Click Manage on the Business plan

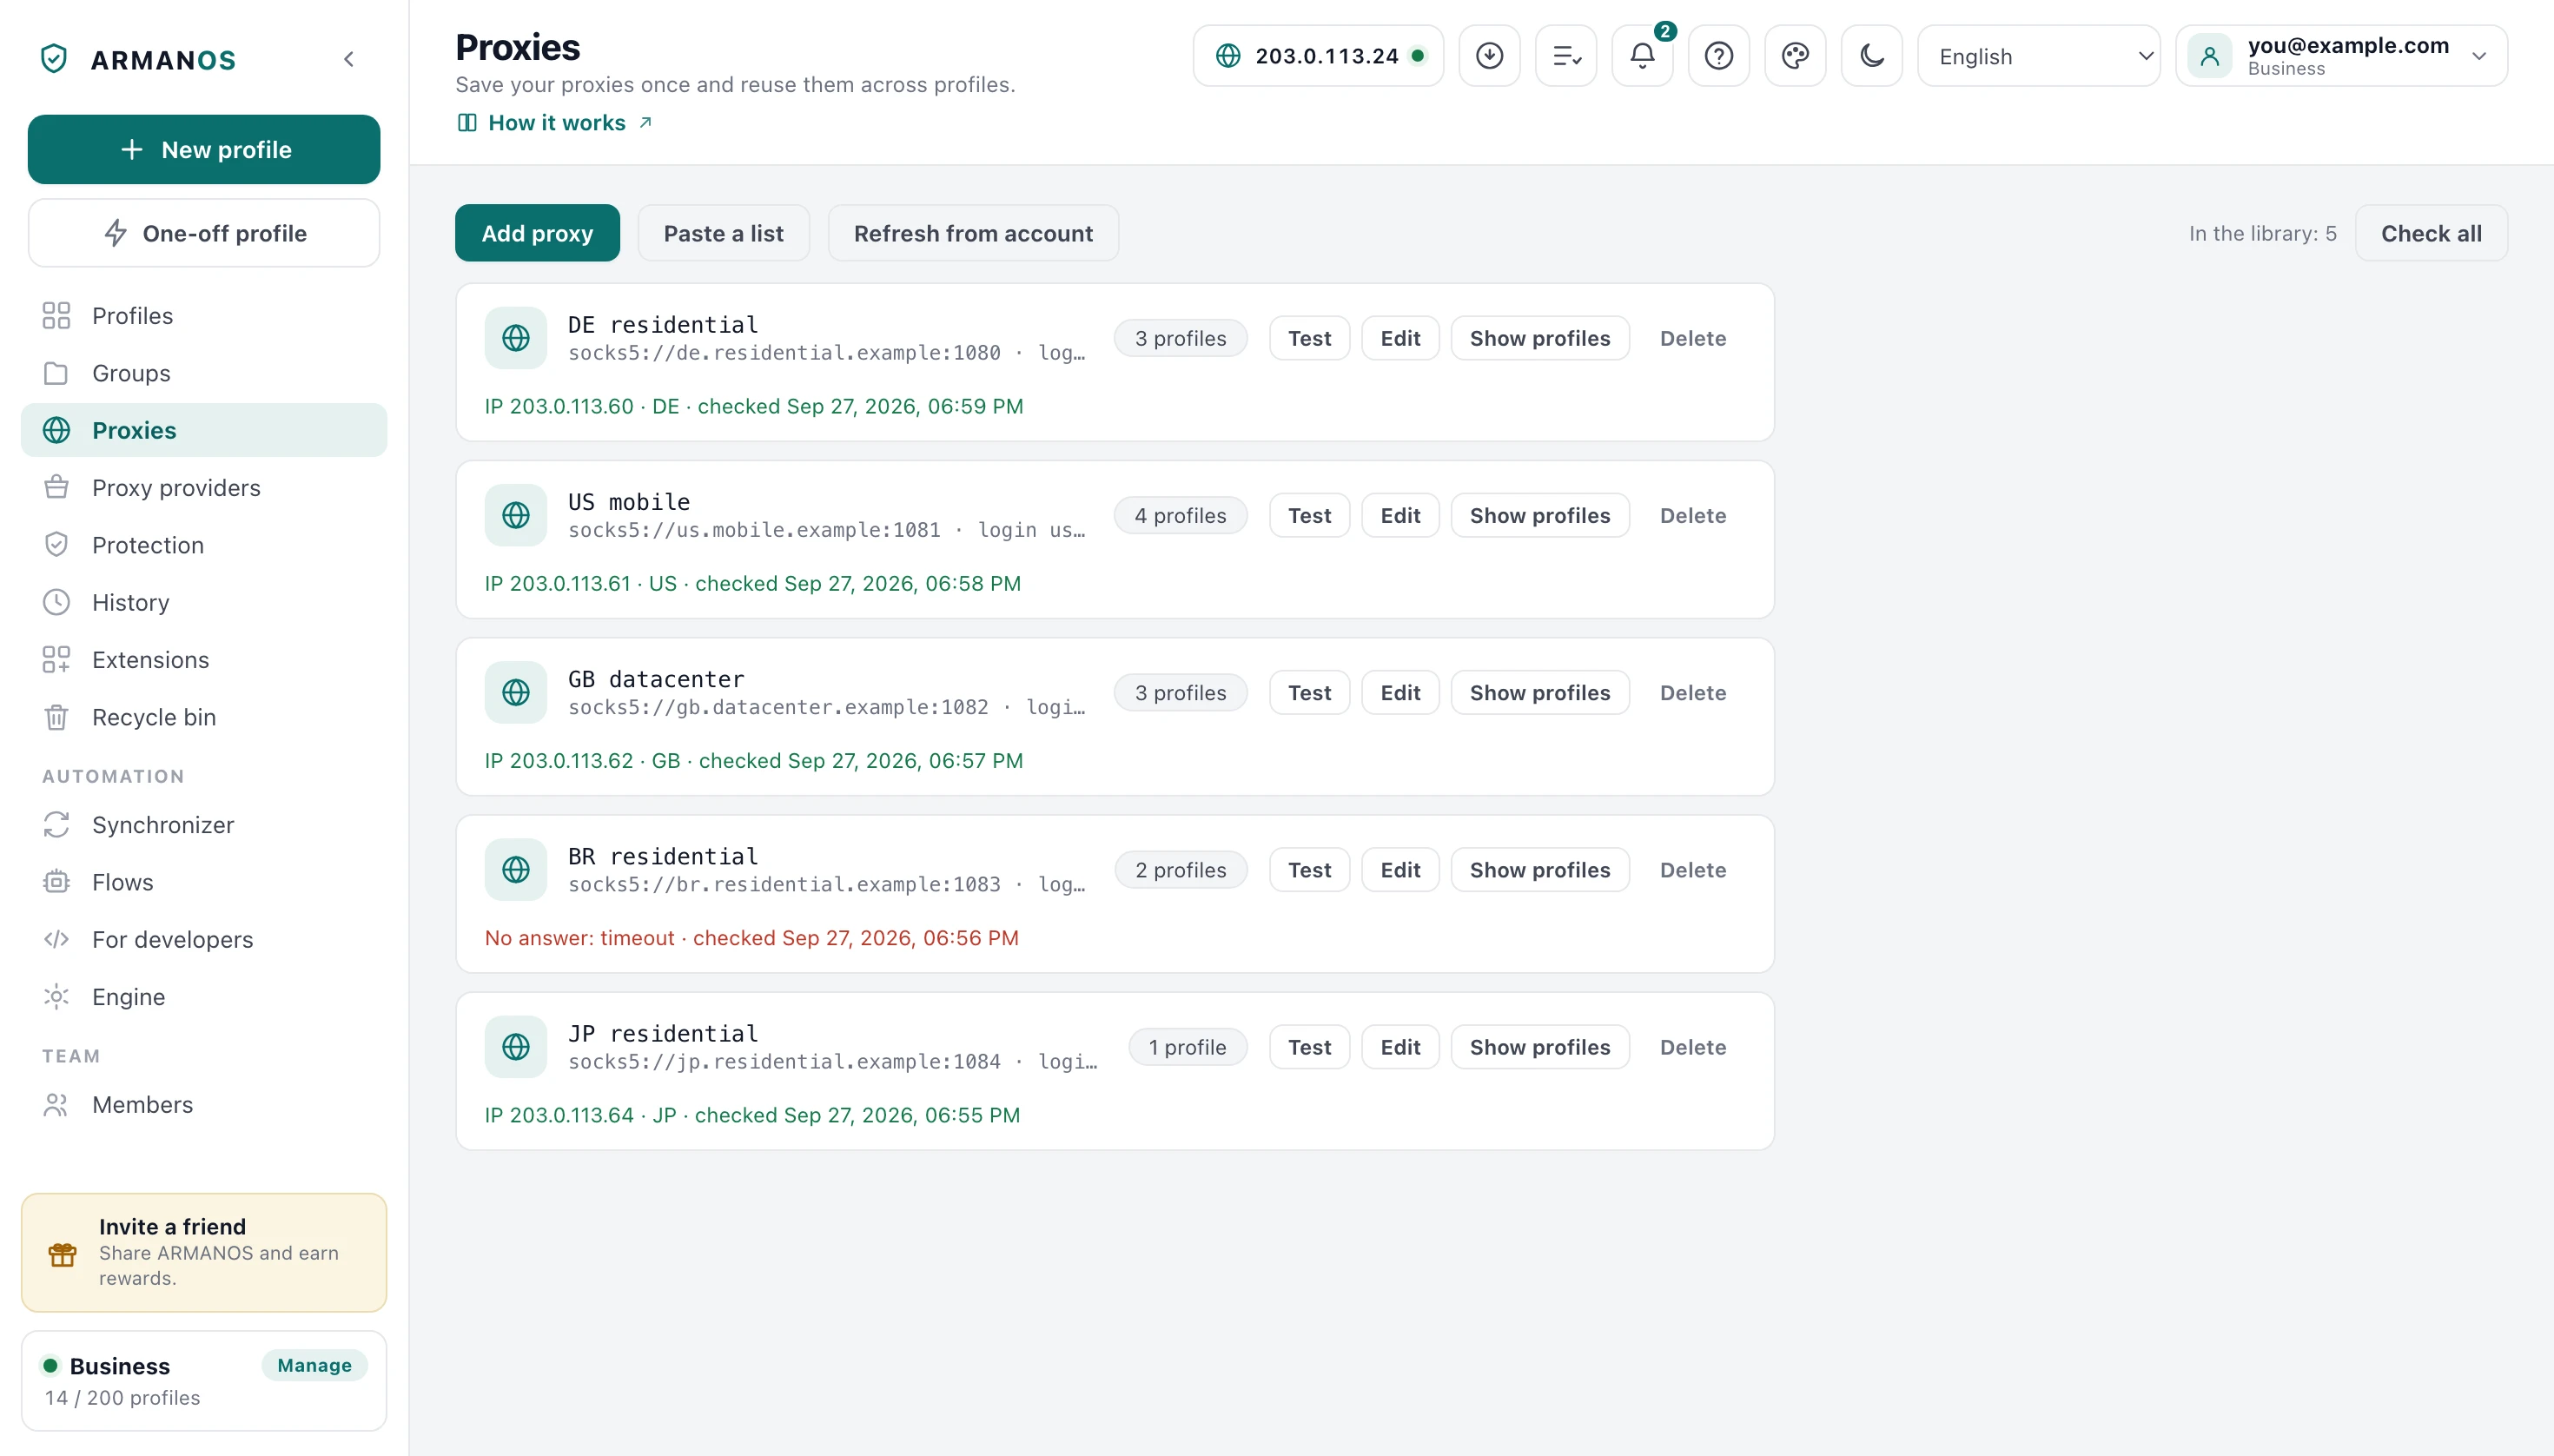pyautogui.click(x=314, y=1365)
